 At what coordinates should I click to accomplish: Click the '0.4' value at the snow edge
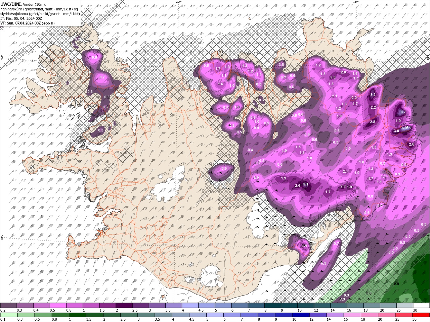tap(250, 150)
